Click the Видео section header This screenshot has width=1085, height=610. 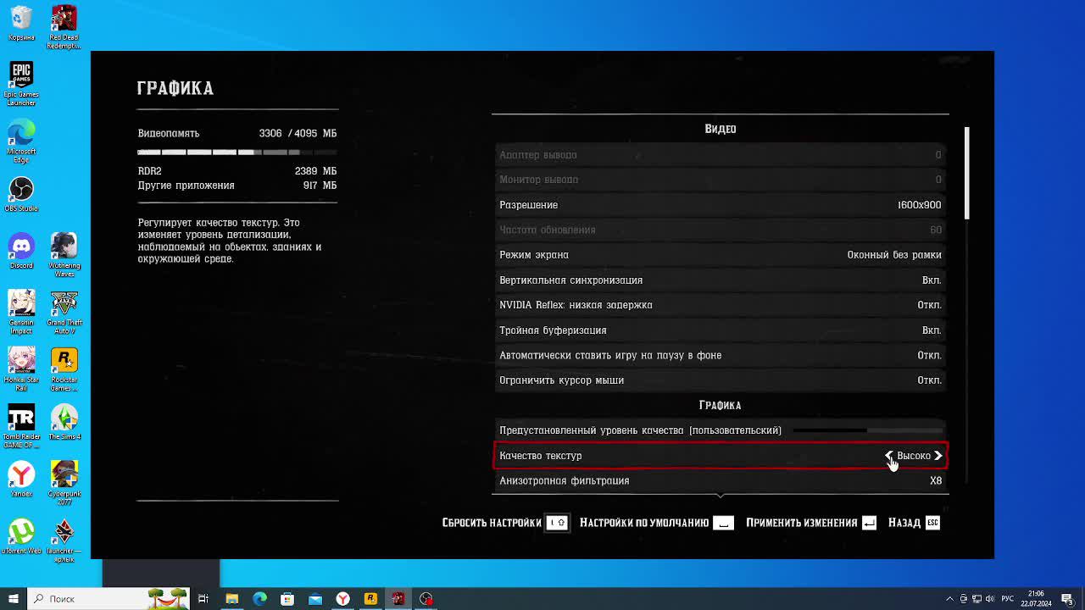[x=721, y=129]
